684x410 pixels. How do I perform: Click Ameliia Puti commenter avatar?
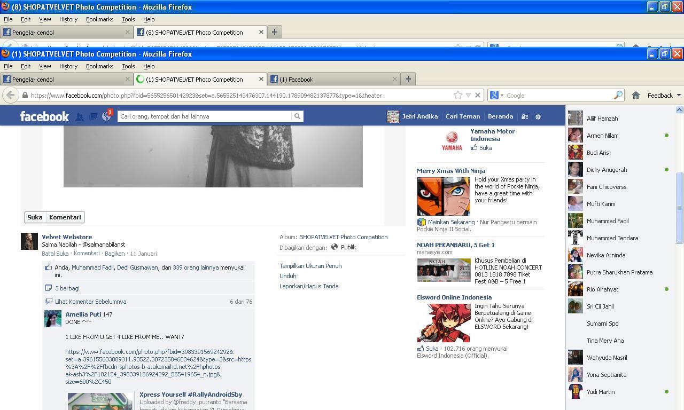tap(52, 319)
